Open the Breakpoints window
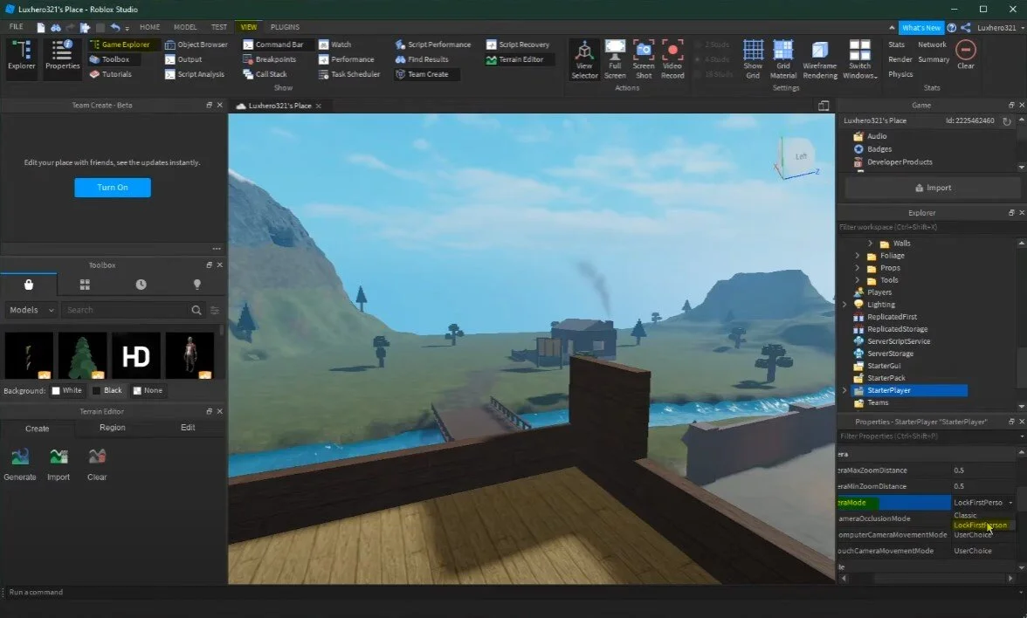This screenshot has height=618, width=1027. point(269,59)
